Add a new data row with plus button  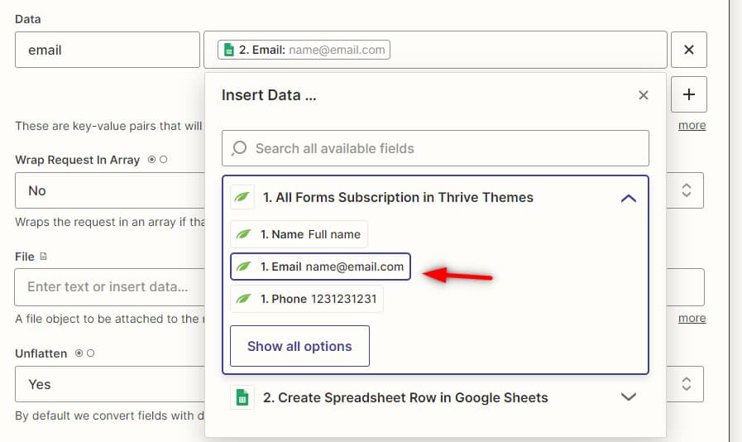coord(688,94)
